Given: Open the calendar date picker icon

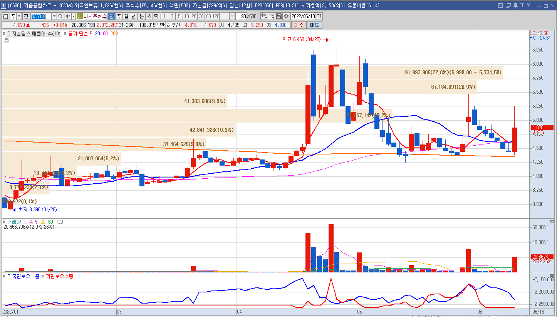Looking at the screenshot, I should pyautogui.click(x=319, y=16).
